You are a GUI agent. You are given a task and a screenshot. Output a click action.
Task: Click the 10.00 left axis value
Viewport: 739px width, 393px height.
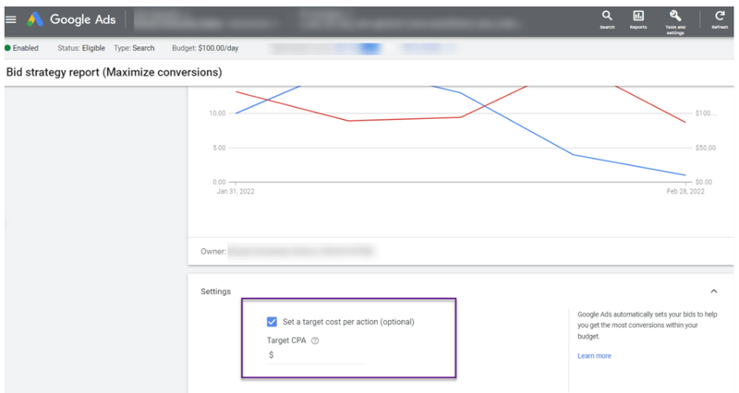(x=217, y=113)
